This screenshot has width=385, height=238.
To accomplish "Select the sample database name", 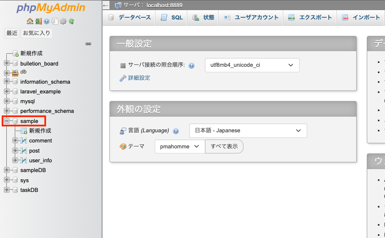I will 29,121.
